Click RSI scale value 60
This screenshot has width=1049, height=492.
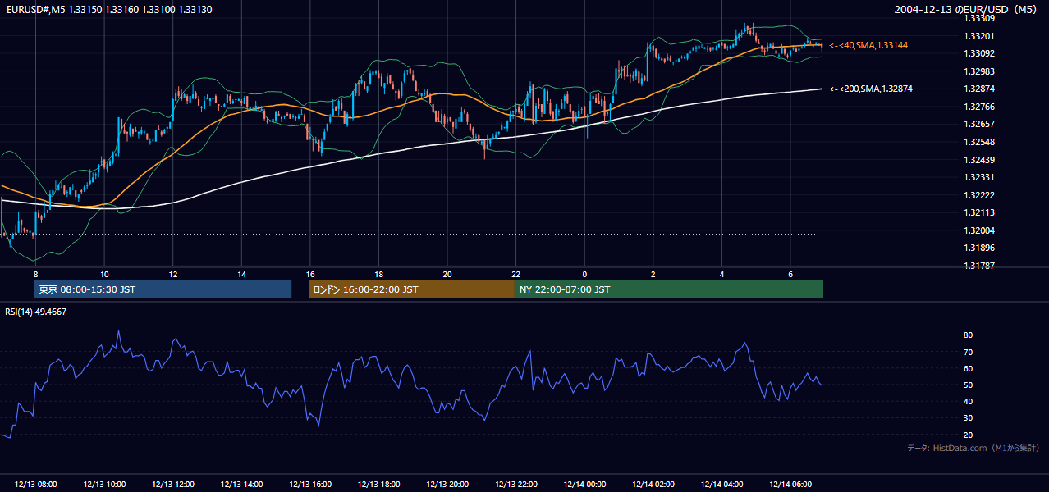(968, 368)
